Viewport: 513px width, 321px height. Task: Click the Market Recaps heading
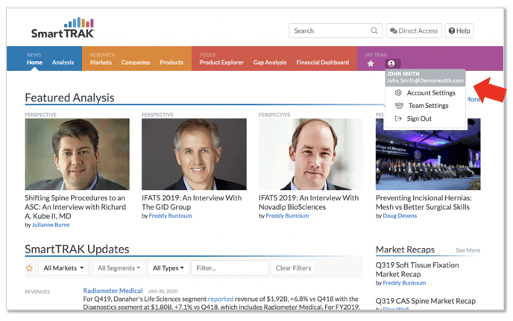405,250
